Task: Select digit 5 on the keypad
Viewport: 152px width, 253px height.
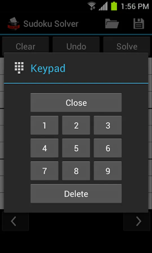Action: tap(76, 148)
